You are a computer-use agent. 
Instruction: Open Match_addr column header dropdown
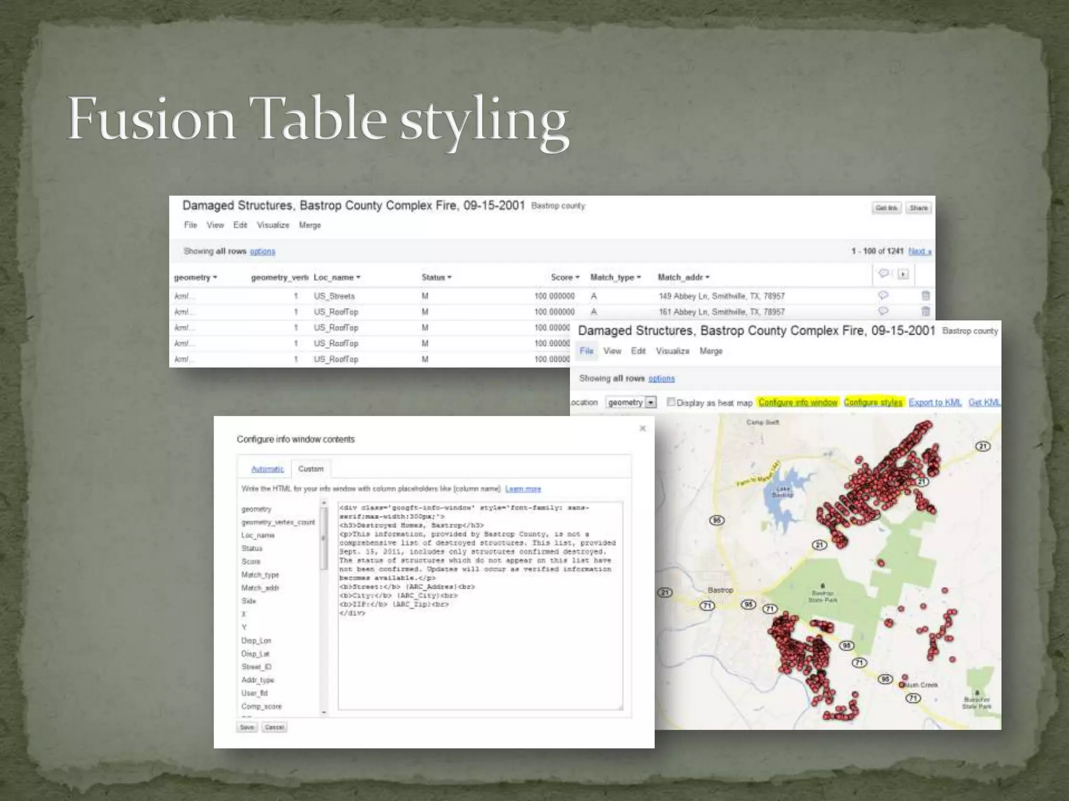tap(707, 277)
